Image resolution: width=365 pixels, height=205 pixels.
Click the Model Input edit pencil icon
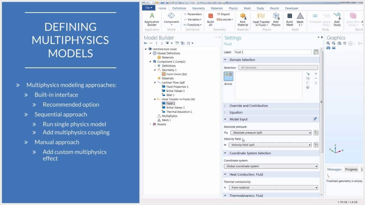coord(315,119)
